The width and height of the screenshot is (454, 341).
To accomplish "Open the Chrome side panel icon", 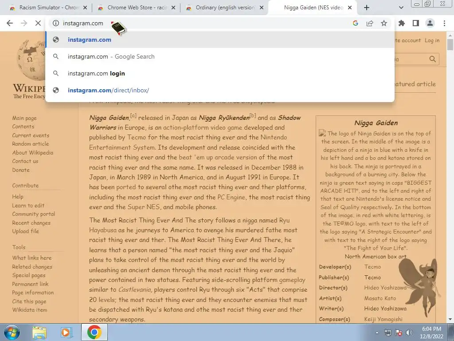I will tap(416, 23).
